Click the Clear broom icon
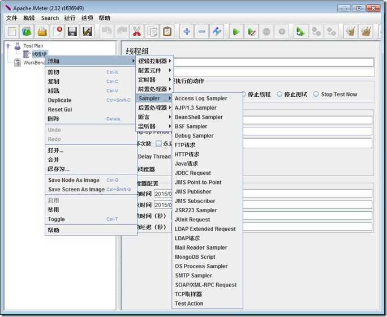This screenshot has width=387, height=317. point(351,31)
